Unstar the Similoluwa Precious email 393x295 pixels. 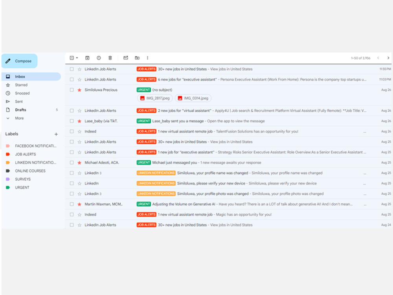tap(79, 90)
